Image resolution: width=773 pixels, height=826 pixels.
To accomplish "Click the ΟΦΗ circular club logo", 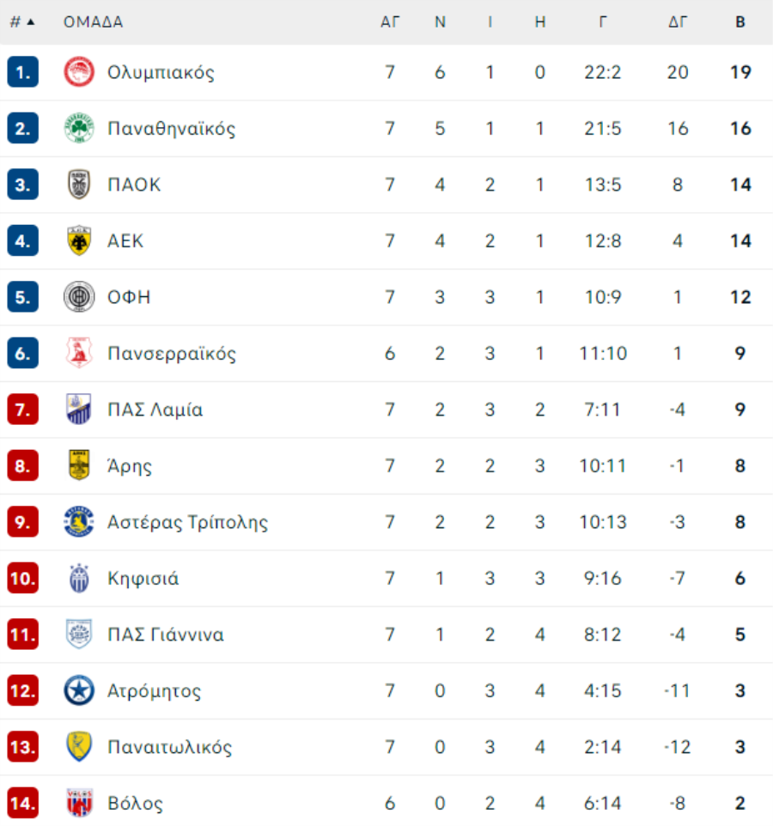I will coord(79,297).
